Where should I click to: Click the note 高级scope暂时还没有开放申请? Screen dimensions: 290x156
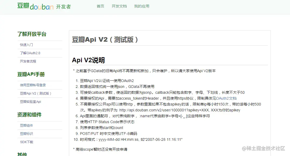point(100,149)
